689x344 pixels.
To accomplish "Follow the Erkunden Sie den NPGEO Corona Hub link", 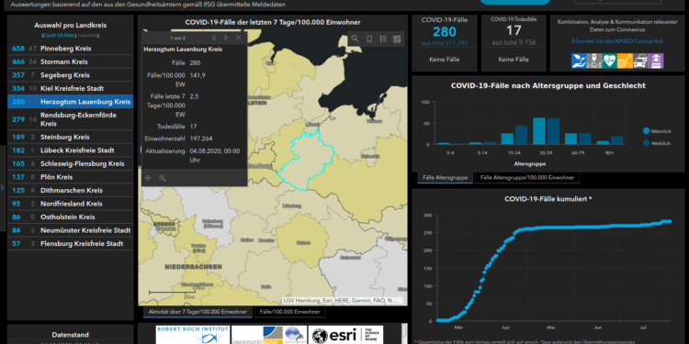I will point(617,41).
